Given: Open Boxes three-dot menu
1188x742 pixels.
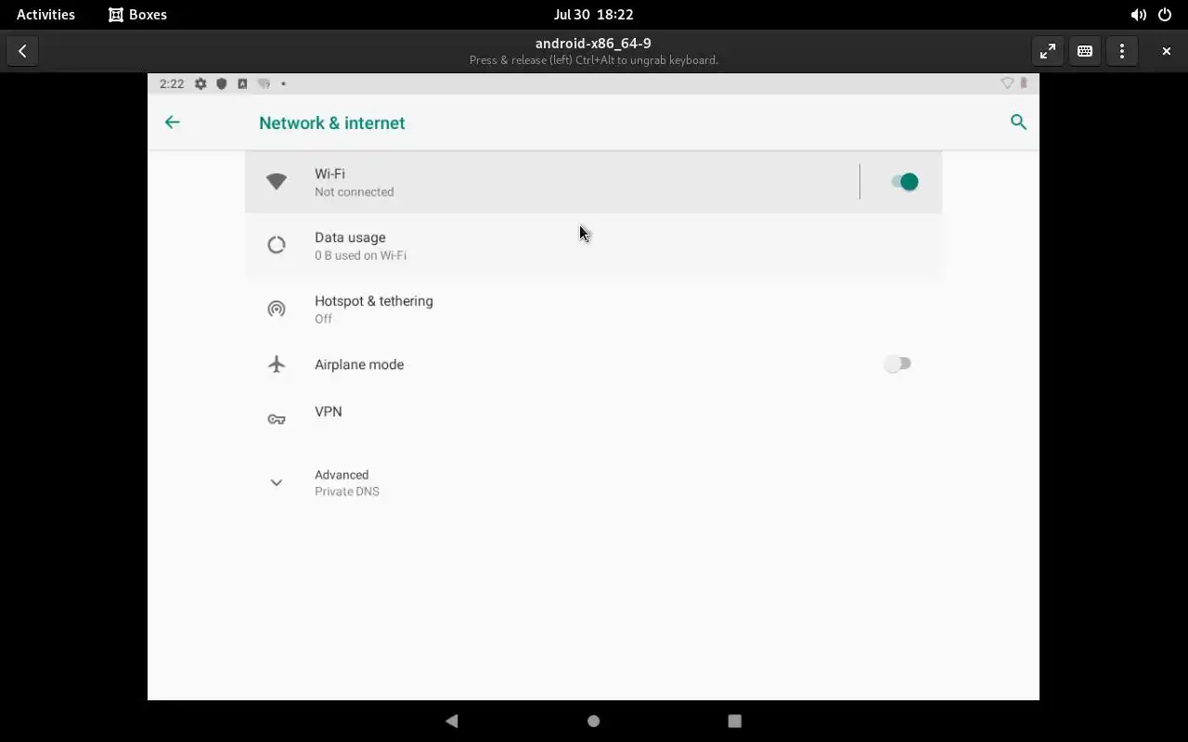Looking at the screenshot, I should coord(1122,51).
